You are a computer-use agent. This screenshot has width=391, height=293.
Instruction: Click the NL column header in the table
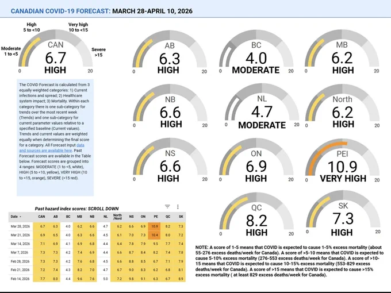click(x=105, y=217)
